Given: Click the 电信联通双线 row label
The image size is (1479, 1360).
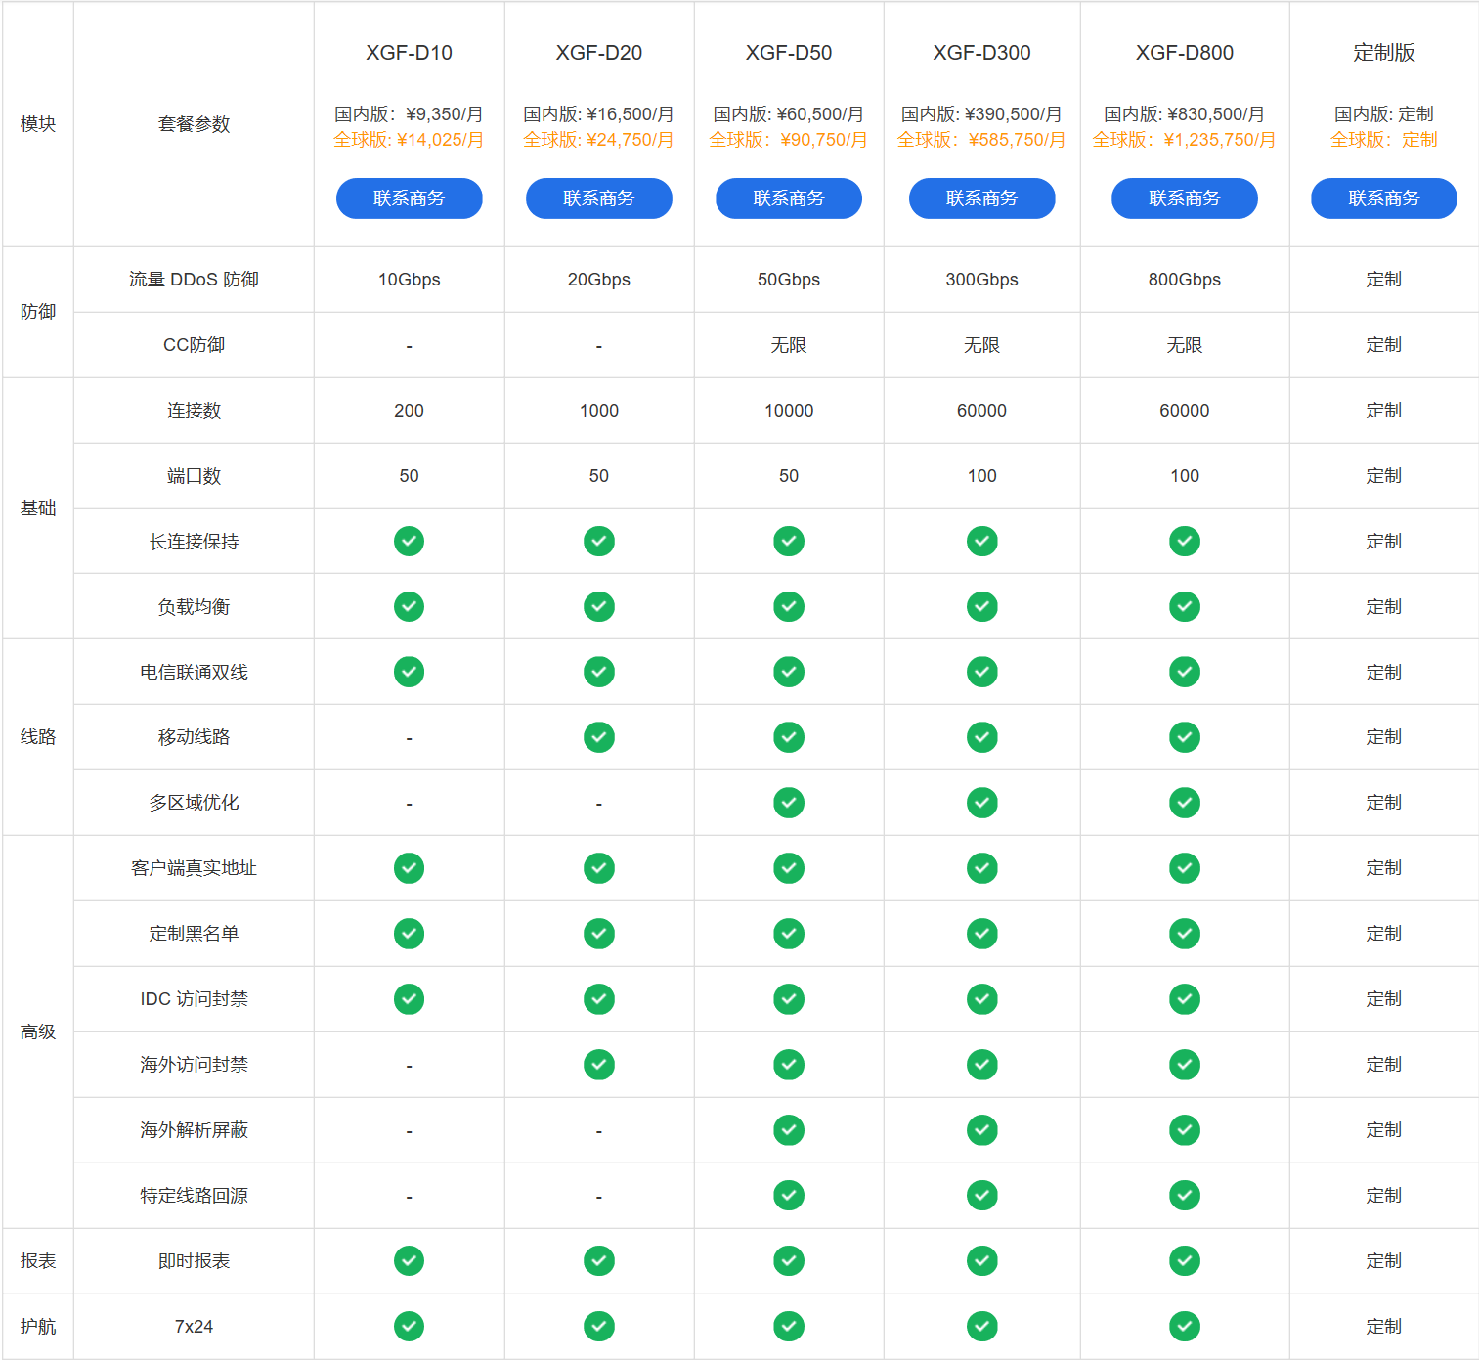Looking at the screenshot, I should 194,673.
